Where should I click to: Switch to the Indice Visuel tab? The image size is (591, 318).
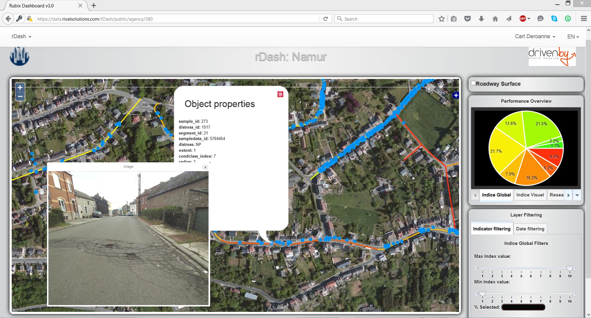530,195
